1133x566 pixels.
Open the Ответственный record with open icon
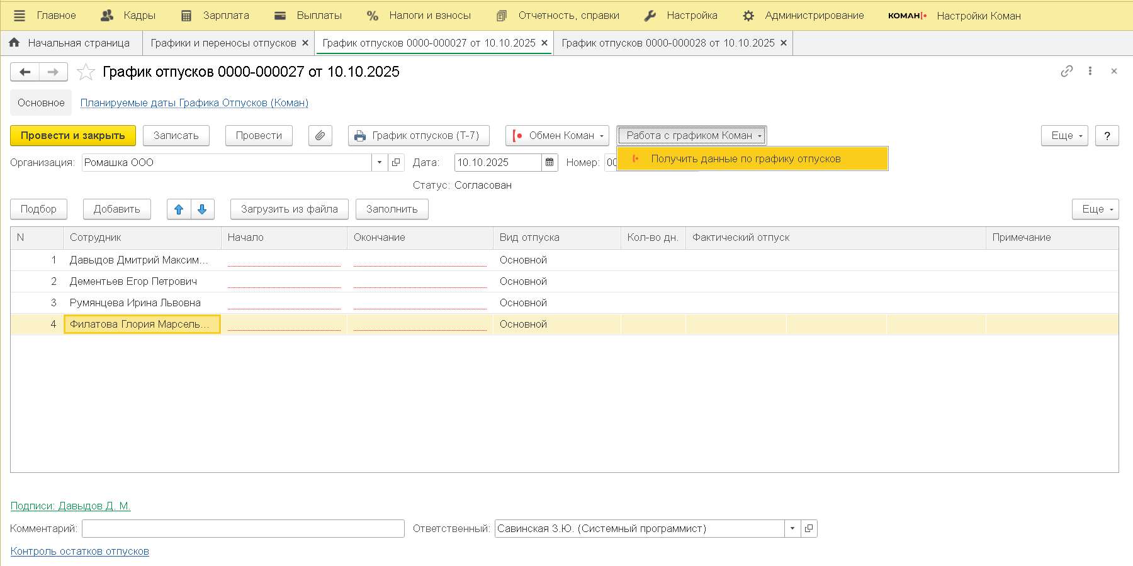[x=809, y=528]
